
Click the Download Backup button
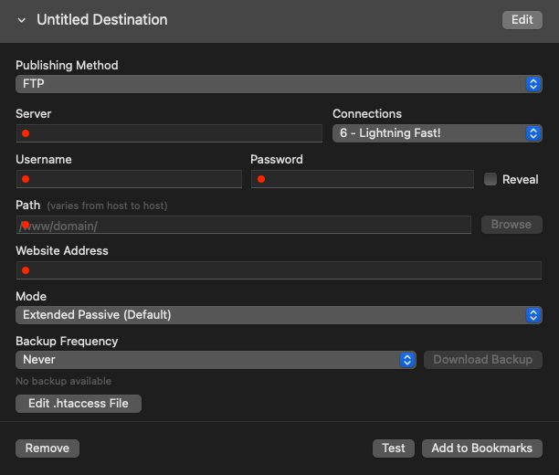click(x=482, y=360)
